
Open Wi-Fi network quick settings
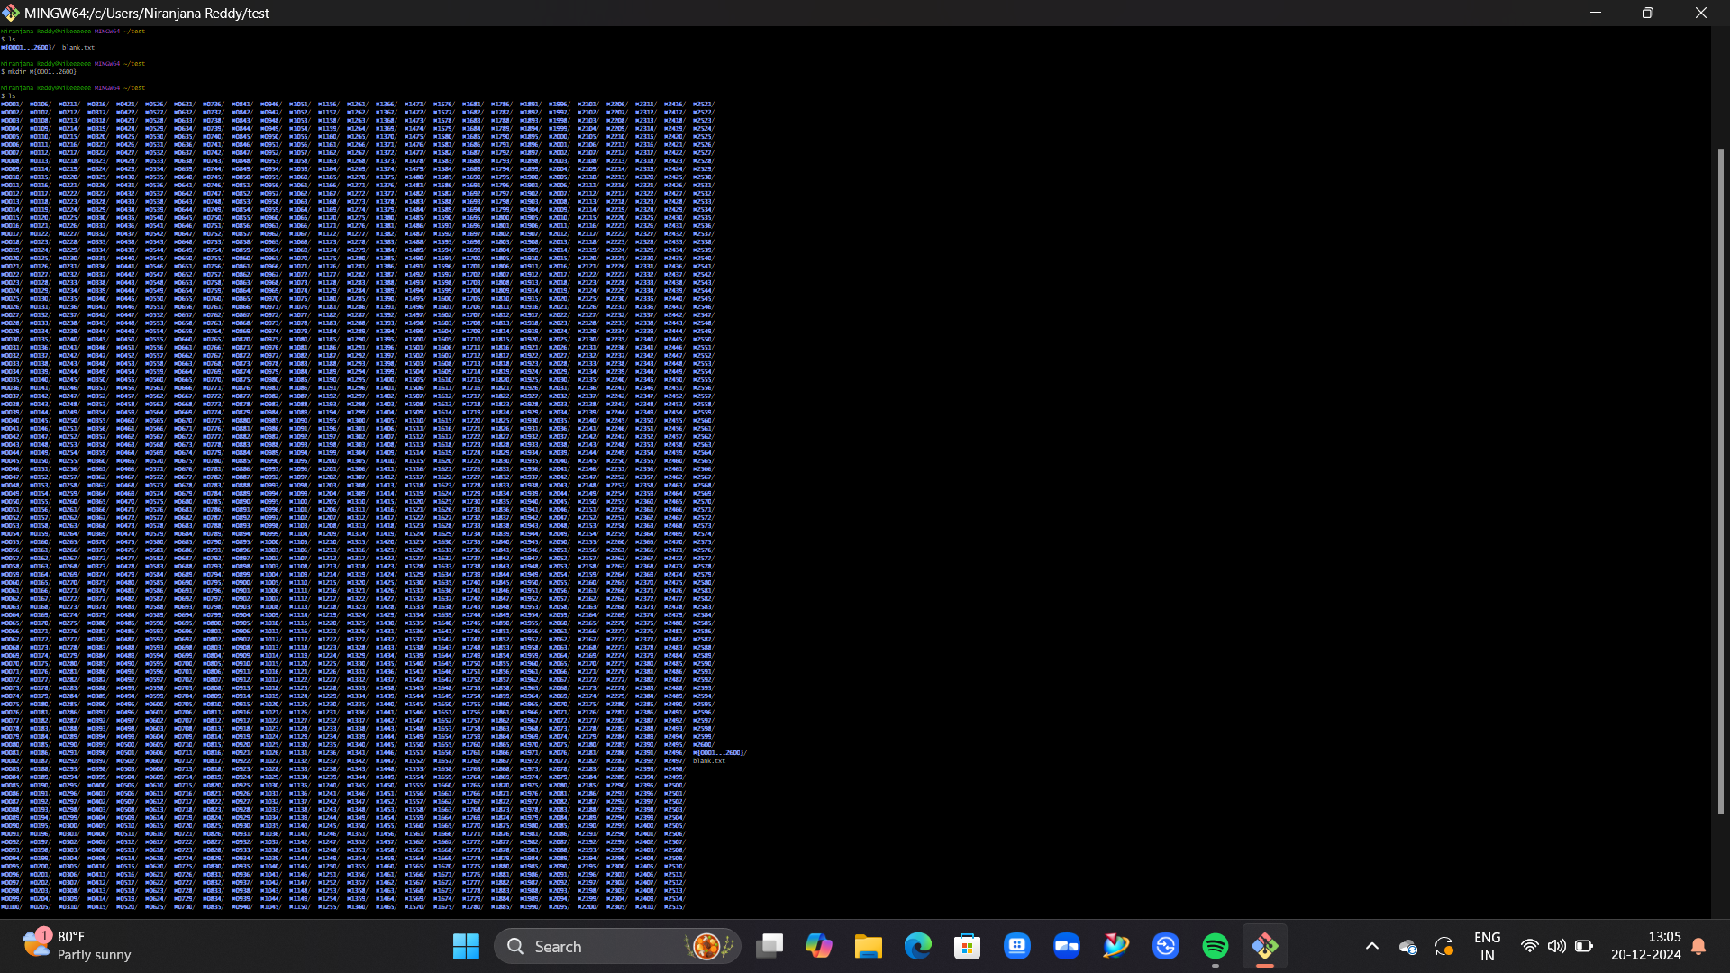tap(1529, 946)
